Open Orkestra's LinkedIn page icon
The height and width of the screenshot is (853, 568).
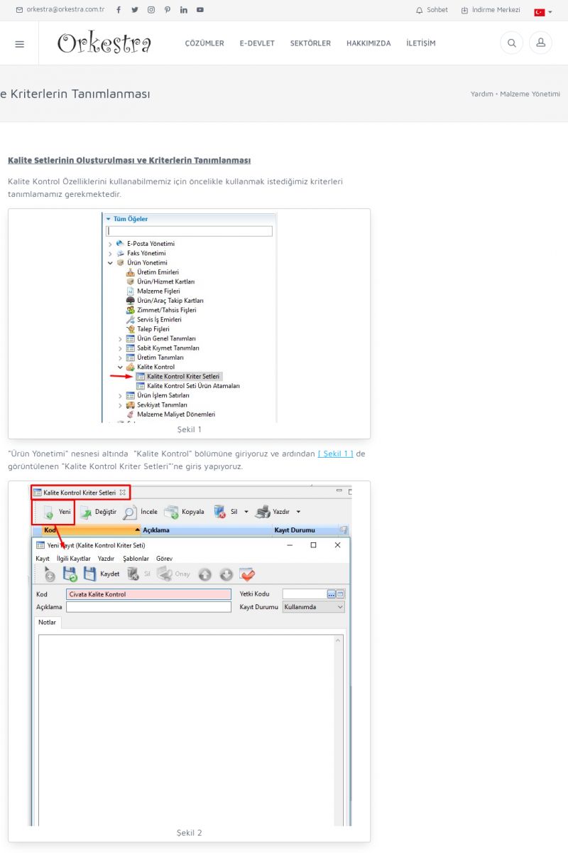pyautogui.click(x=184, y=10)
